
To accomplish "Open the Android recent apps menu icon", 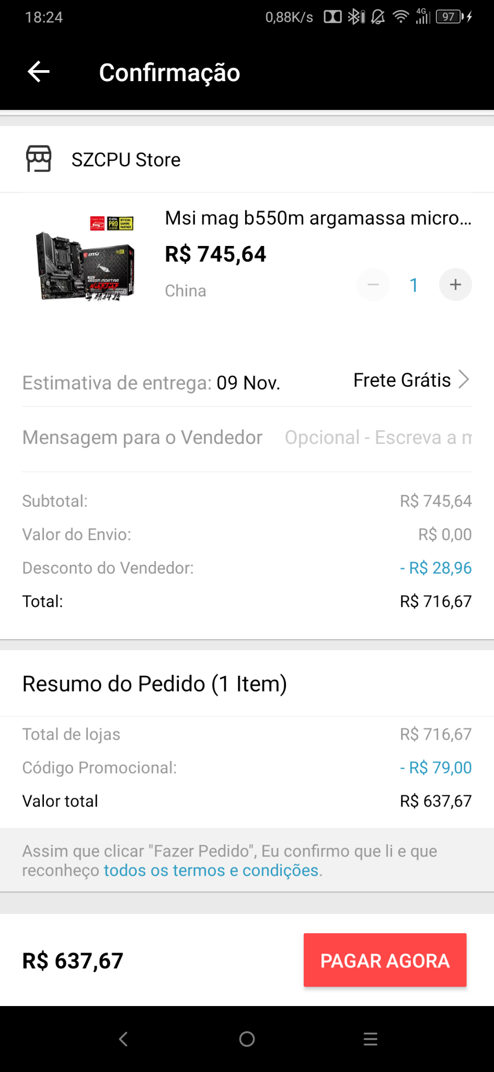I will click(371, 1039).
